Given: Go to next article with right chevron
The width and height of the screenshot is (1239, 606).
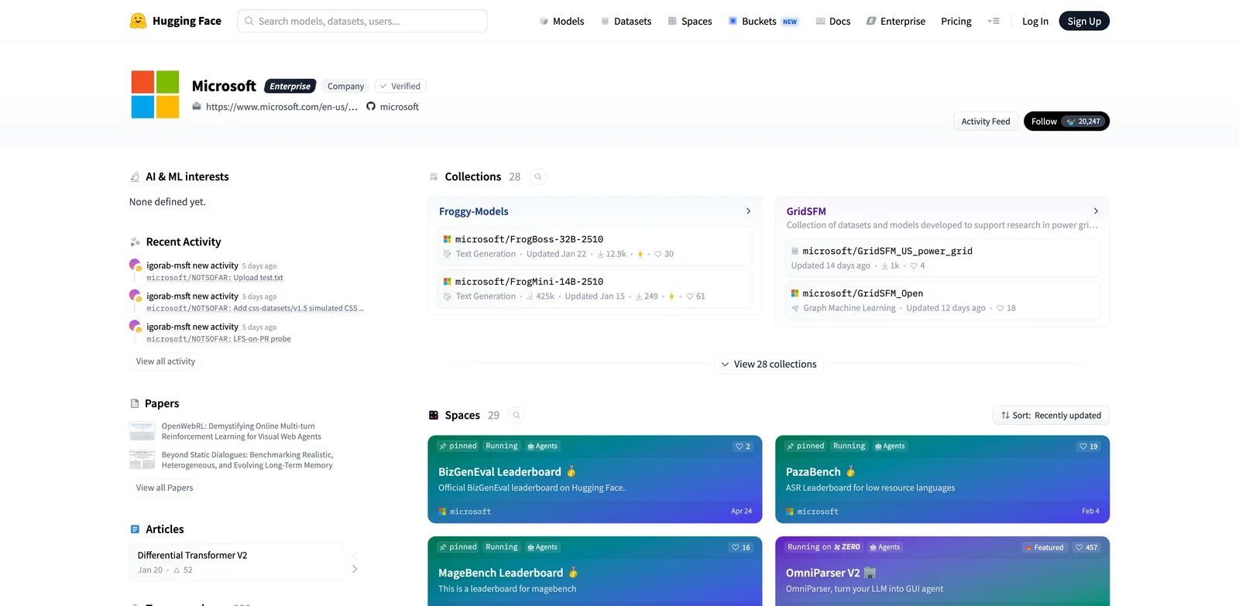Looking at the screenshot, I should [x=355, y=570].
